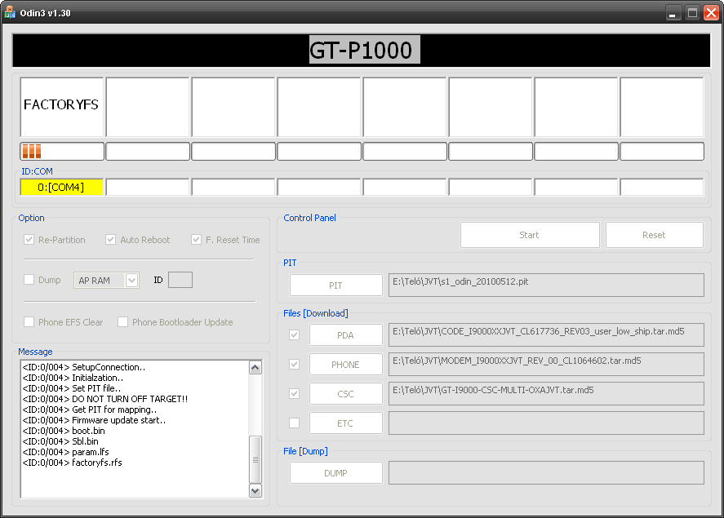Click the PDA file button

tap(345, 335)
